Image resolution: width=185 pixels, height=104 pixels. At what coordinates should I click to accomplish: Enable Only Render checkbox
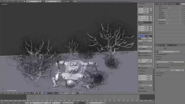139,91
